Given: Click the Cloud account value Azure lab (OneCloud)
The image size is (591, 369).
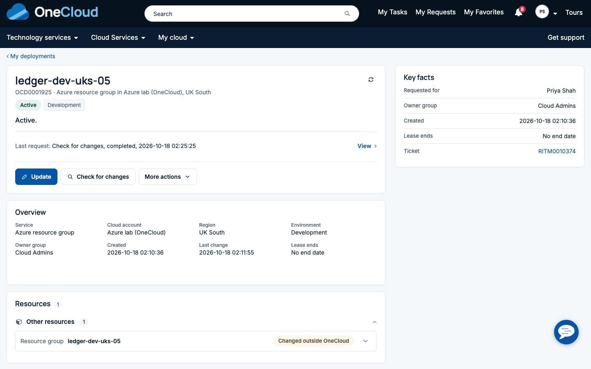Looking at the screenshot, I should [136, 232].
